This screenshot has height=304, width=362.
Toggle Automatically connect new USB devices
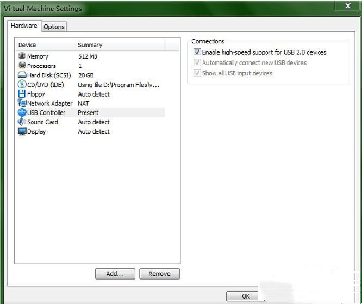(197, 63)
